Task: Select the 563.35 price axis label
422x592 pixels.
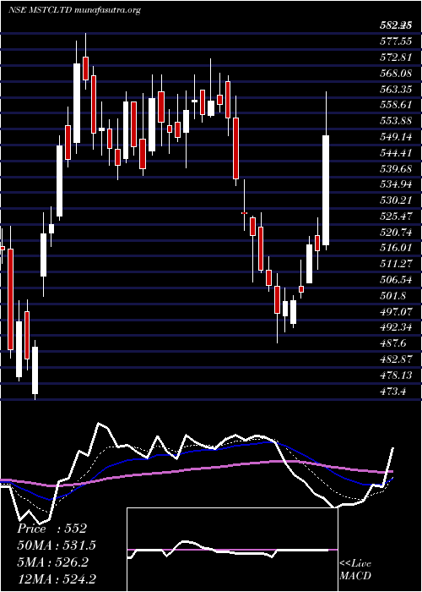Action: pyautogui.click(x=395, y=89)
